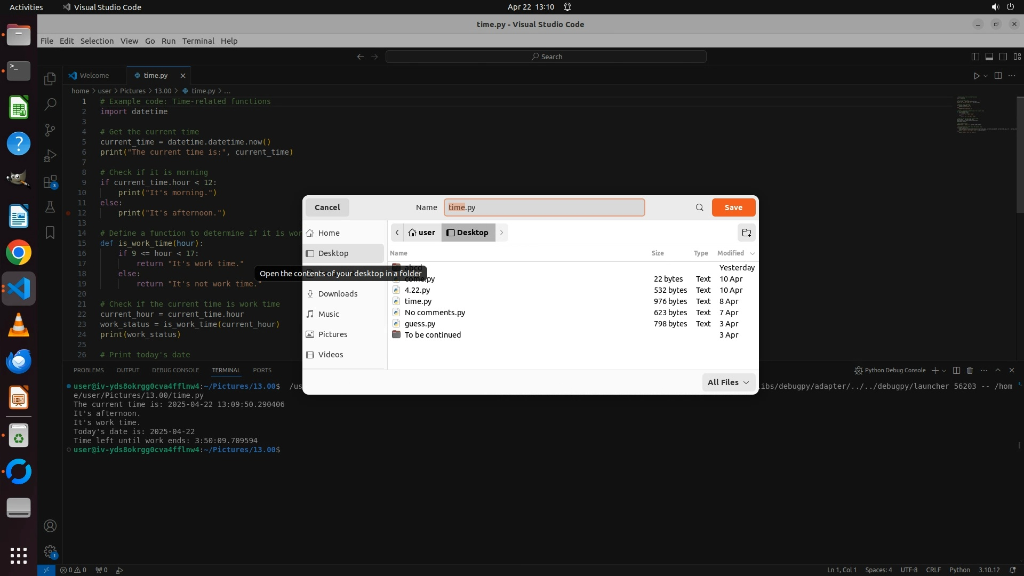Image resolution: width=1024 pixels, height=576 pixels.
Task: Open the Extensions view
Action: point(50,182)
